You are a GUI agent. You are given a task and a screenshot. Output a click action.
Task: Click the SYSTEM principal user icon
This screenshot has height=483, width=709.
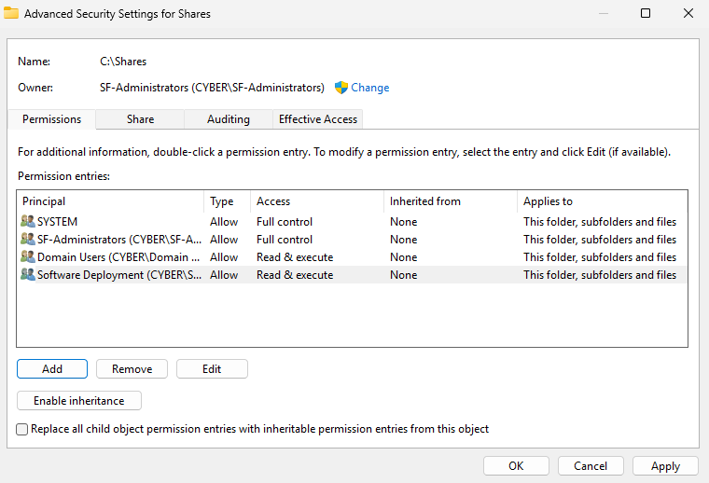27,222
